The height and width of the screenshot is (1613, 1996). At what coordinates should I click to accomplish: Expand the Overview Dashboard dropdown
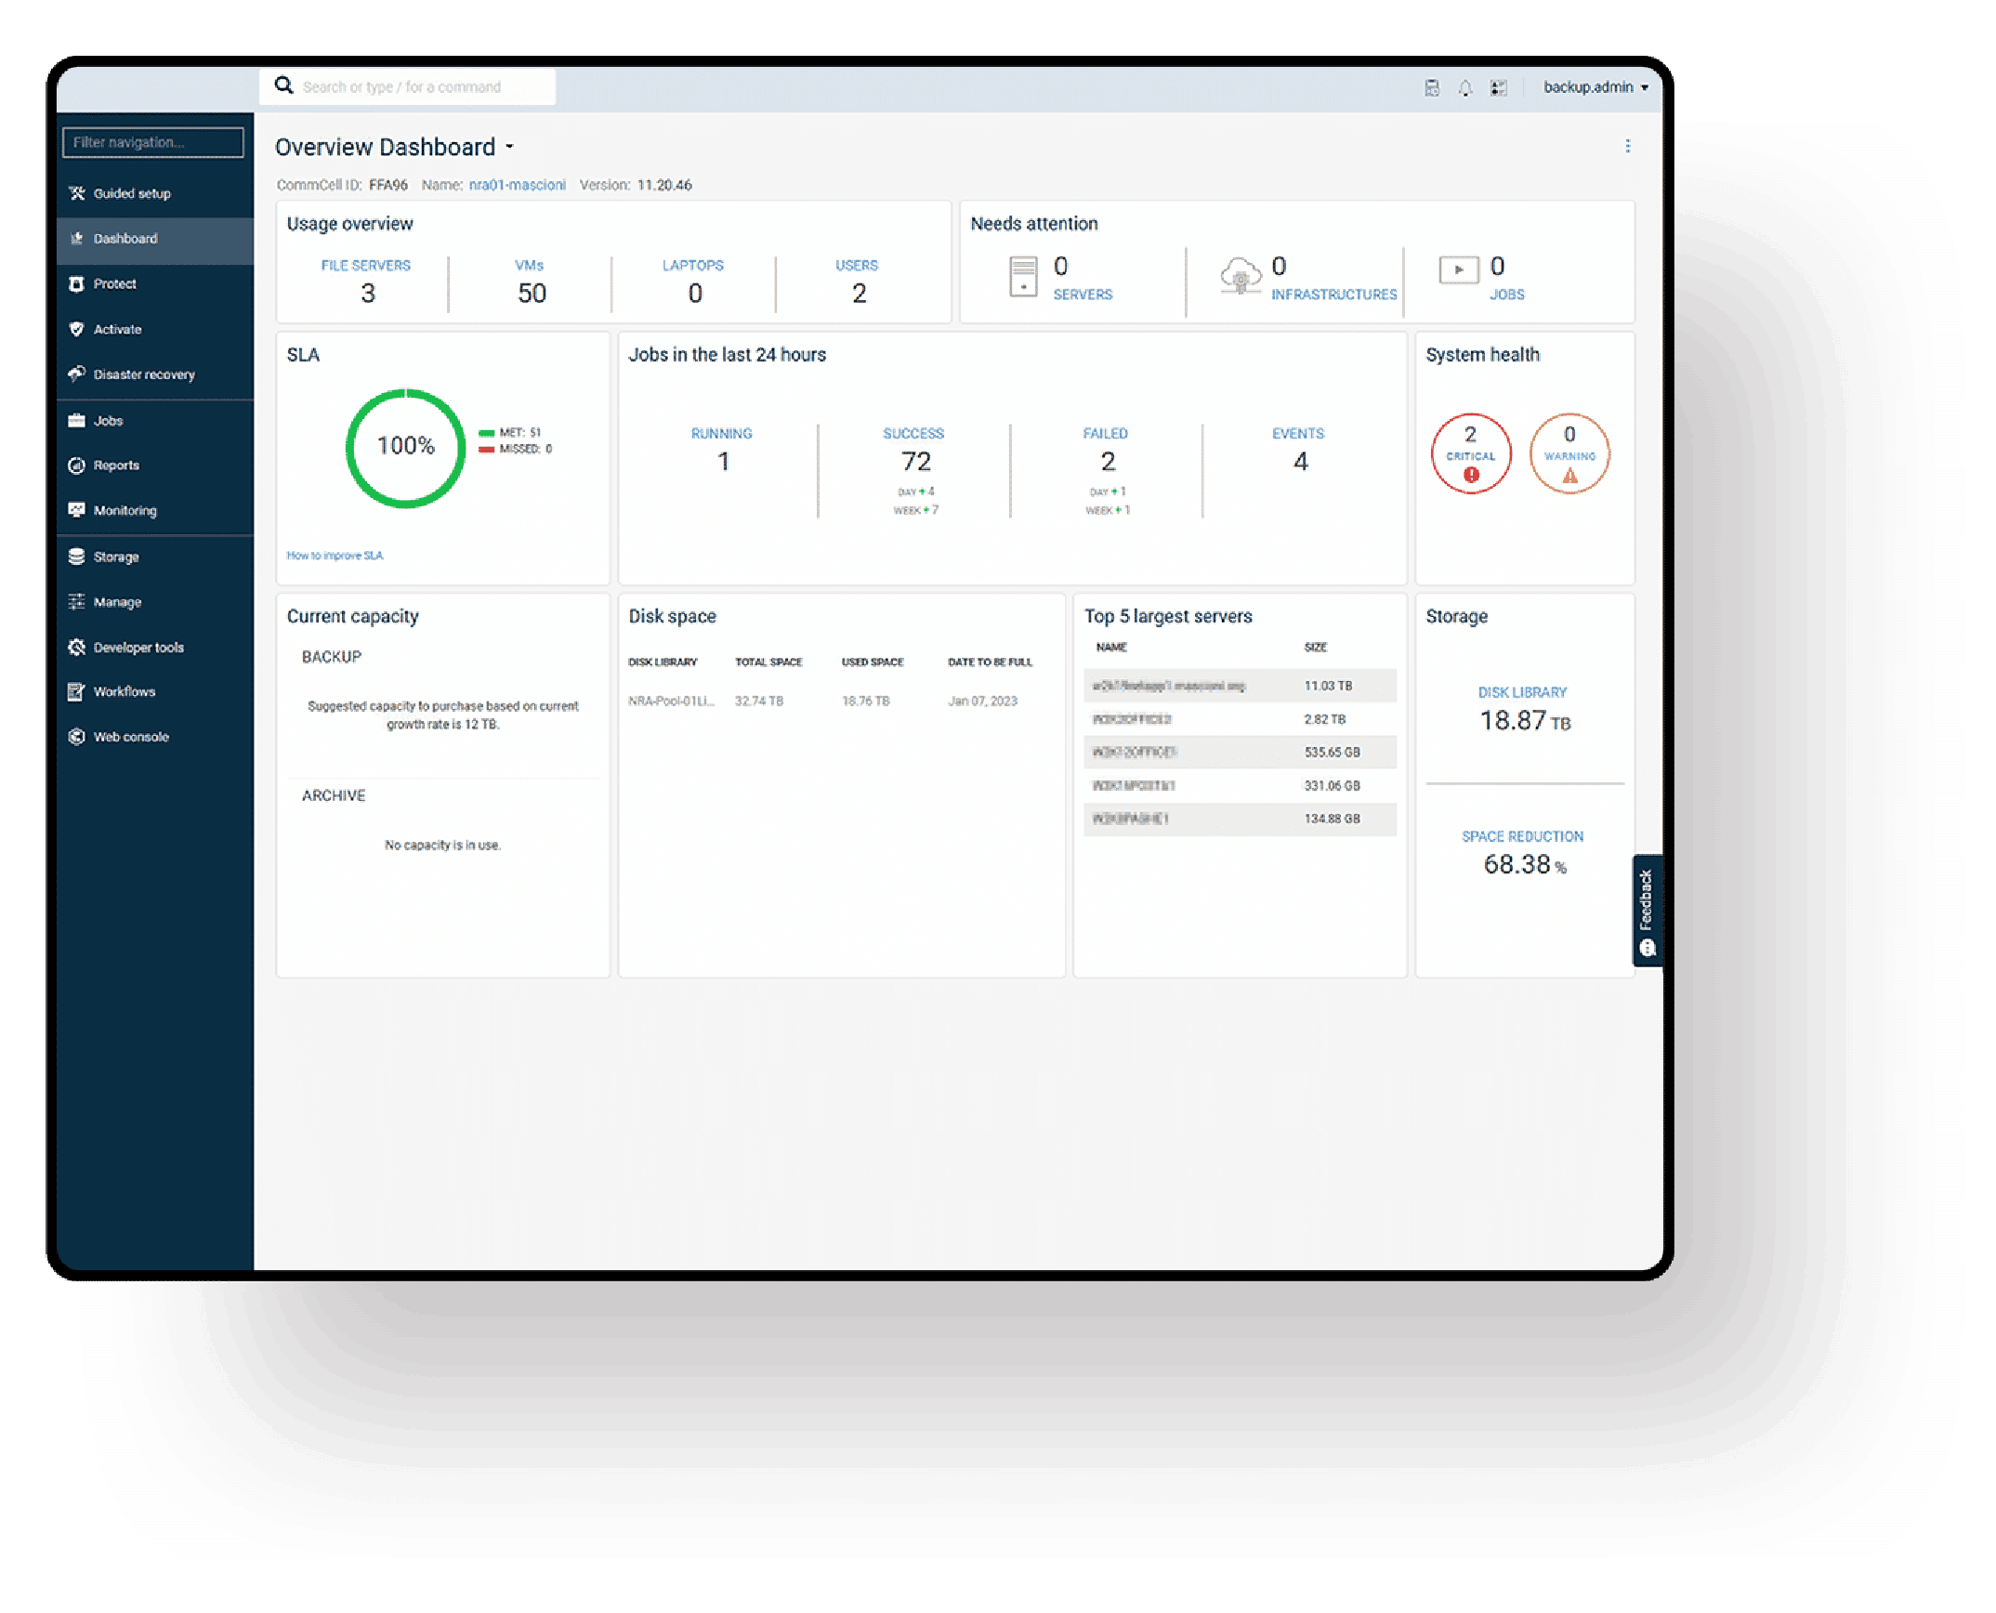(509, 147)
